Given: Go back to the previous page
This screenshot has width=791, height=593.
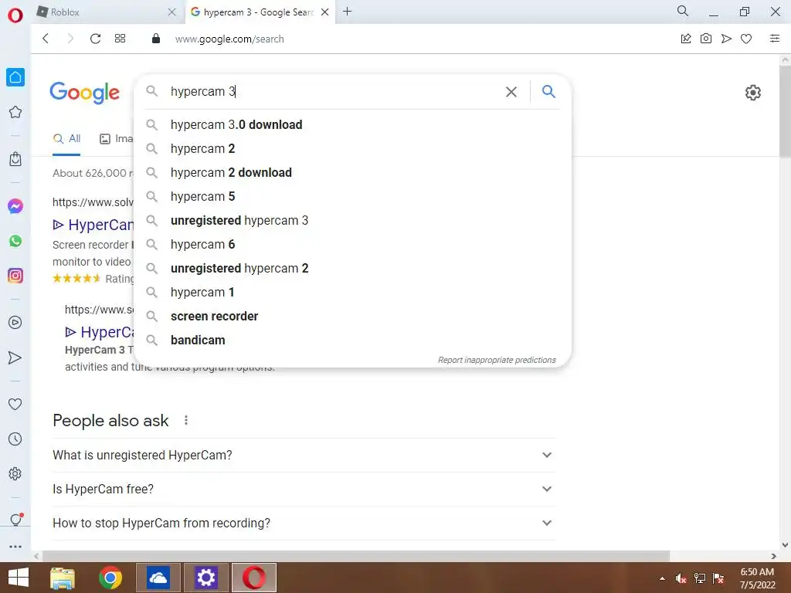Looking at the screenshot, I should pos(46,39).
